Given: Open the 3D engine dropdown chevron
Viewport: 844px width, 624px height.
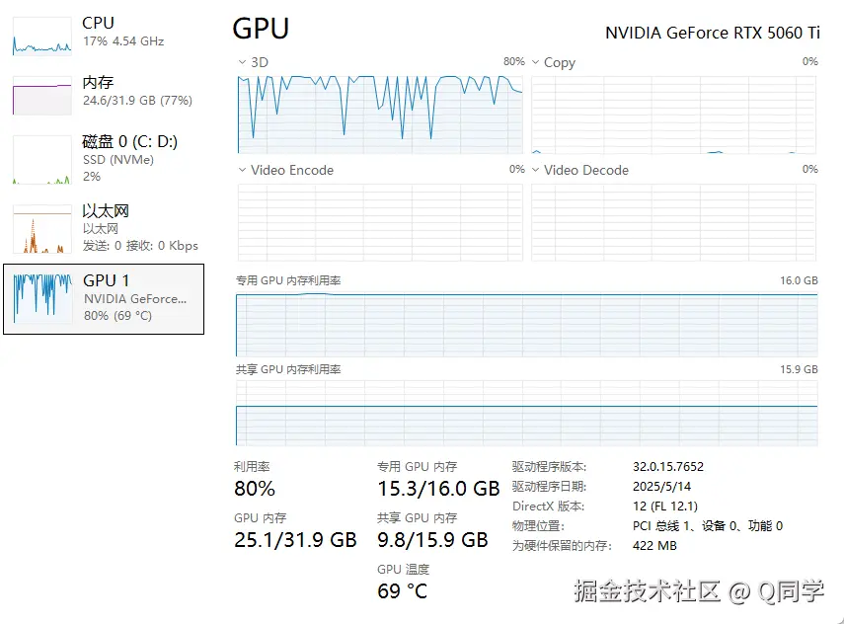Looking at the screenshot, I should (x=242, y=62).
